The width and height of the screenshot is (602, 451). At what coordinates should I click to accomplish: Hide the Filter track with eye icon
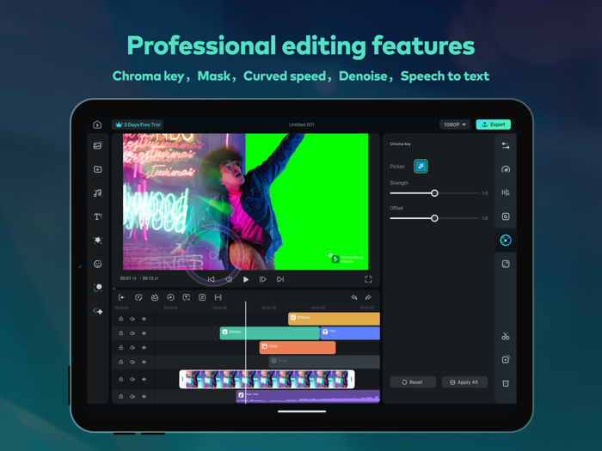click(144, 347)
